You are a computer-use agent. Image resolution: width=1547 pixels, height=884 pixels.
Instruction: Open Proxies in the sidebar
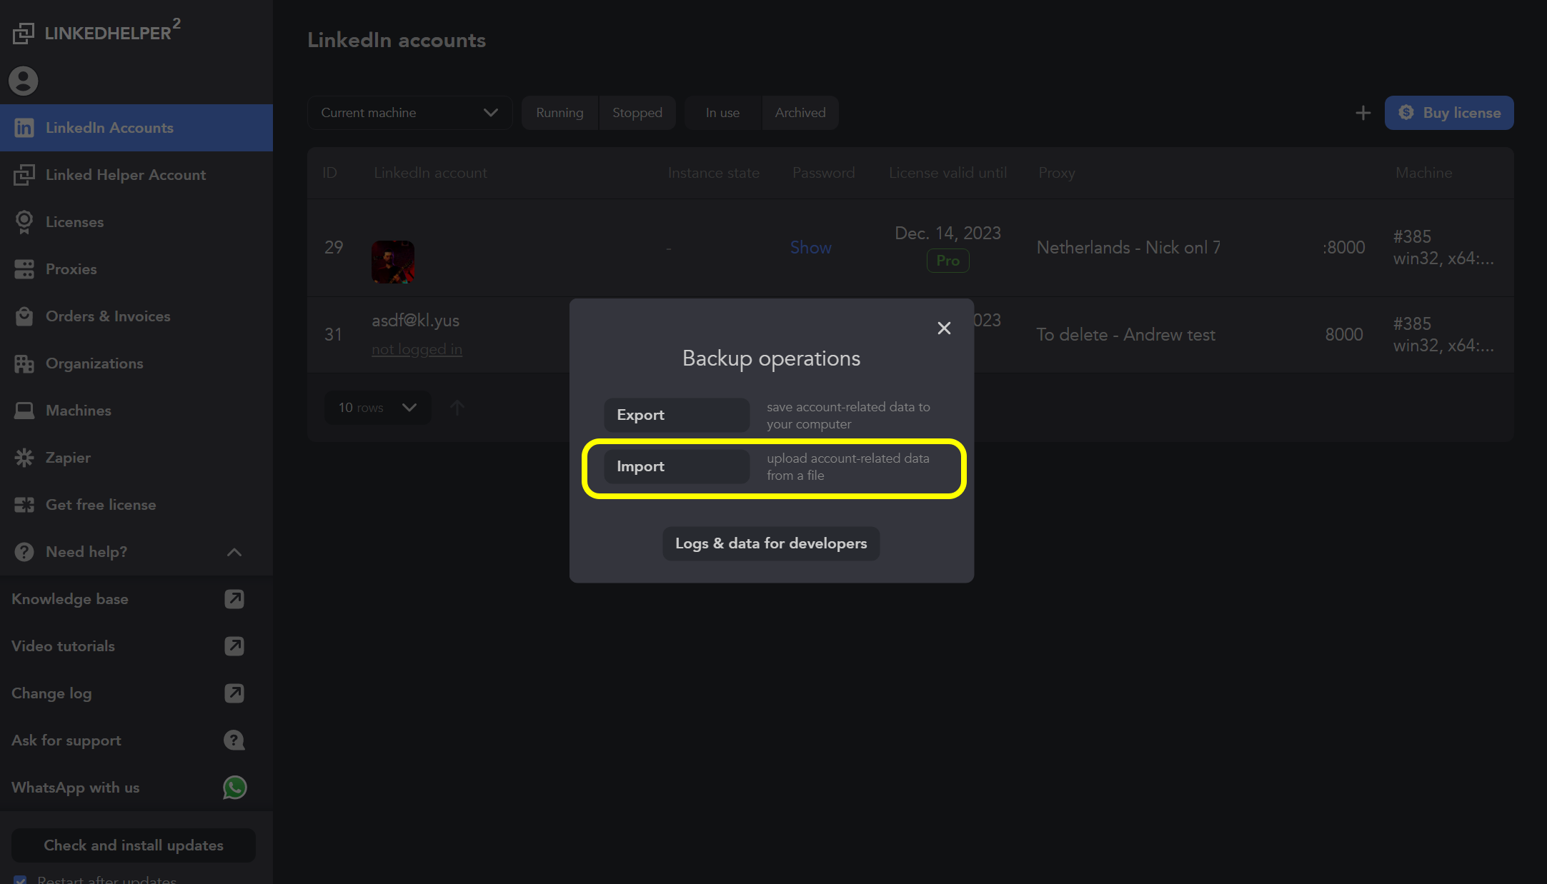tap(136, 269)
